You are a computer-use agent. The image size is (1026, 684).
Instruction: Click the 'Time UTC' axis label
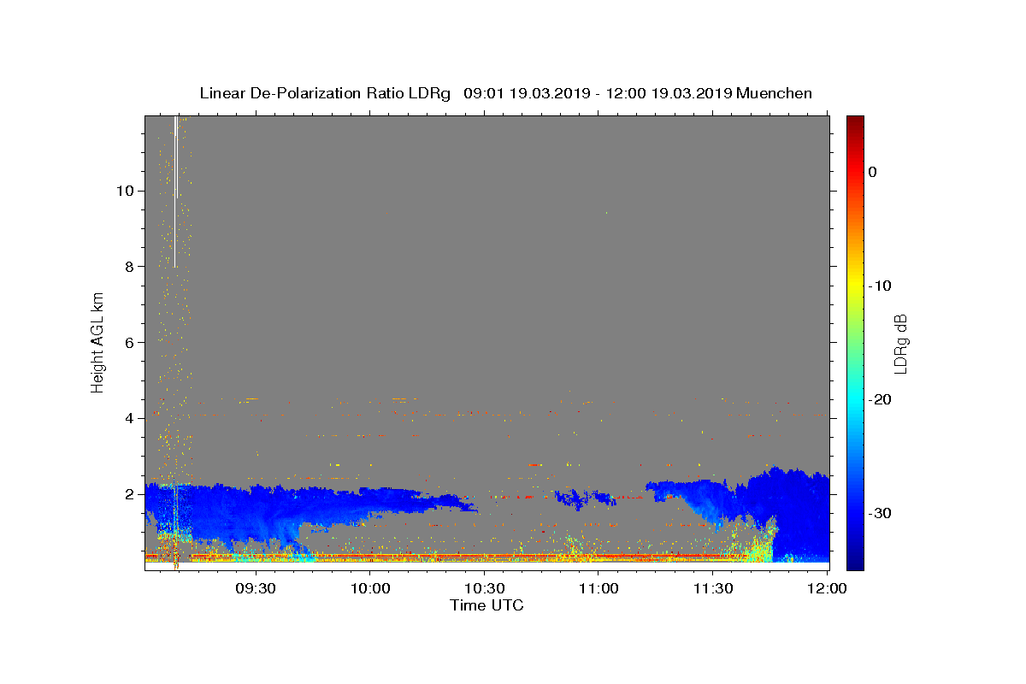pos(486,605)
